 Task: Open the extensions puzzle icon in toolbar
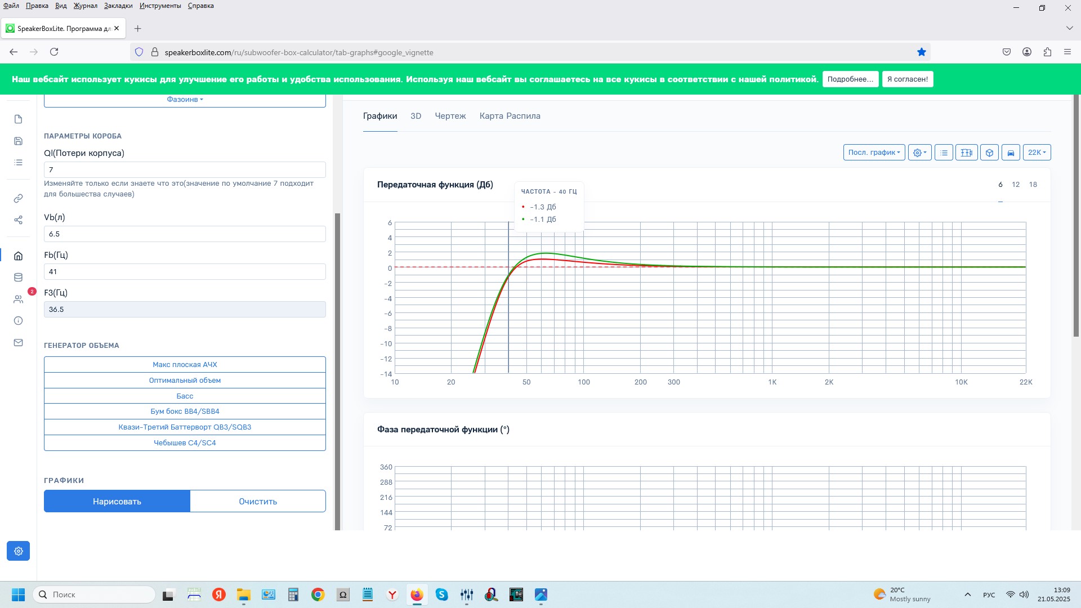pos(1047,52)
